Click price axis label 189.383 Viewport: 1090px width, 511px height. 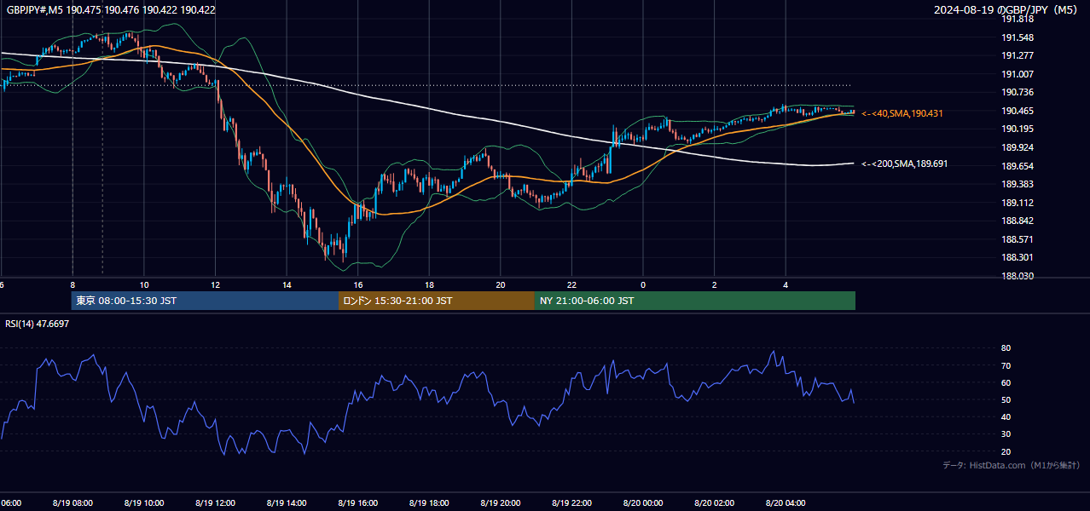click(1018, 184)
